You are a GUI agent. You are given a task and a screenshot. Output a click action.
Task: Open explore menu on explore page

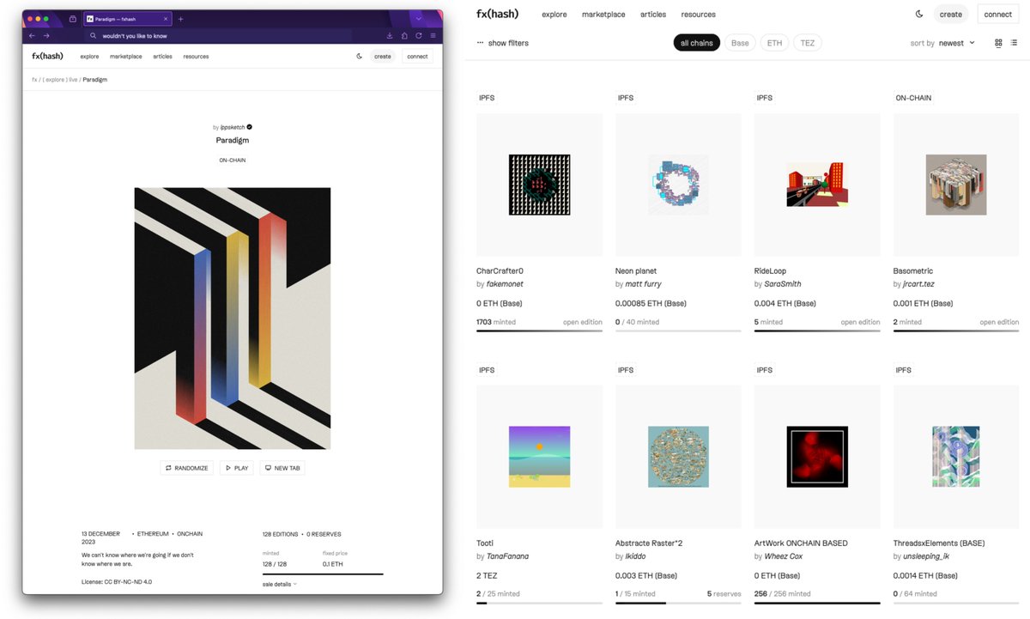pos(554,15)
